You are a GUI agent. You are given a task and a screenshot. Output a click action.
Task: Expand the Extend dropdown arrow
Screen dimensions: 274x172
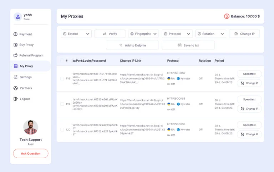(87, 34)
